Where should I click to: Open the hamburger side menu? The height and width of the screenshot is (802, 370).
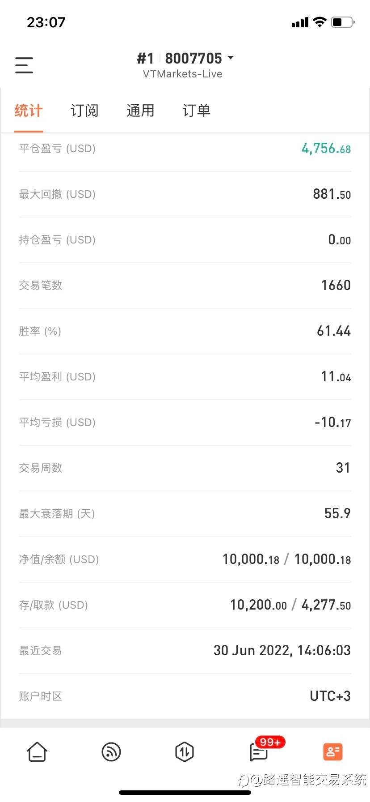pos(24,65)
